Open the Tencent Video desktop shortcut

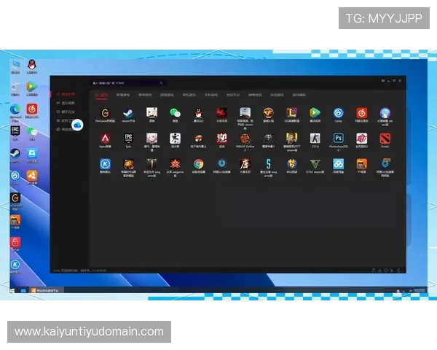[x=32, y=89]
